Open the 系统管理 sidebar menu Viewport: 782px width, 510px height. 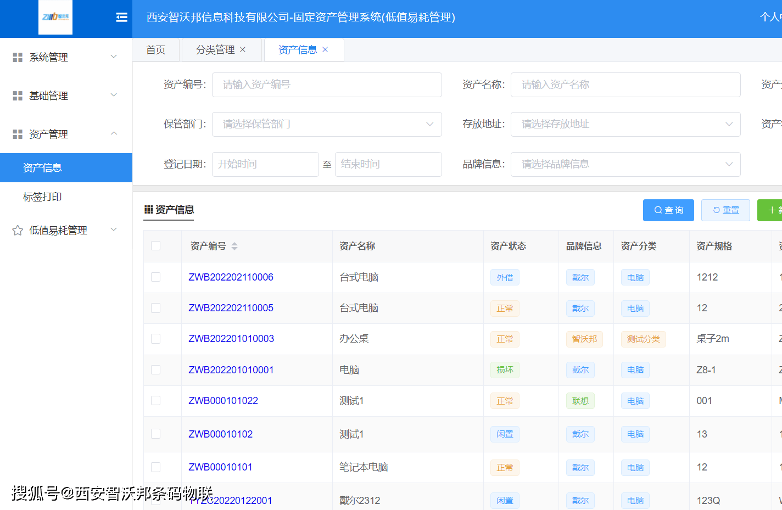click(66, 57)
